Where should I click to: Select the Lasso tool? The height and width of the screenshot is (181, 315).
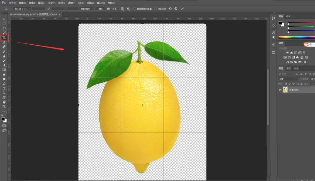pos(4,28)
